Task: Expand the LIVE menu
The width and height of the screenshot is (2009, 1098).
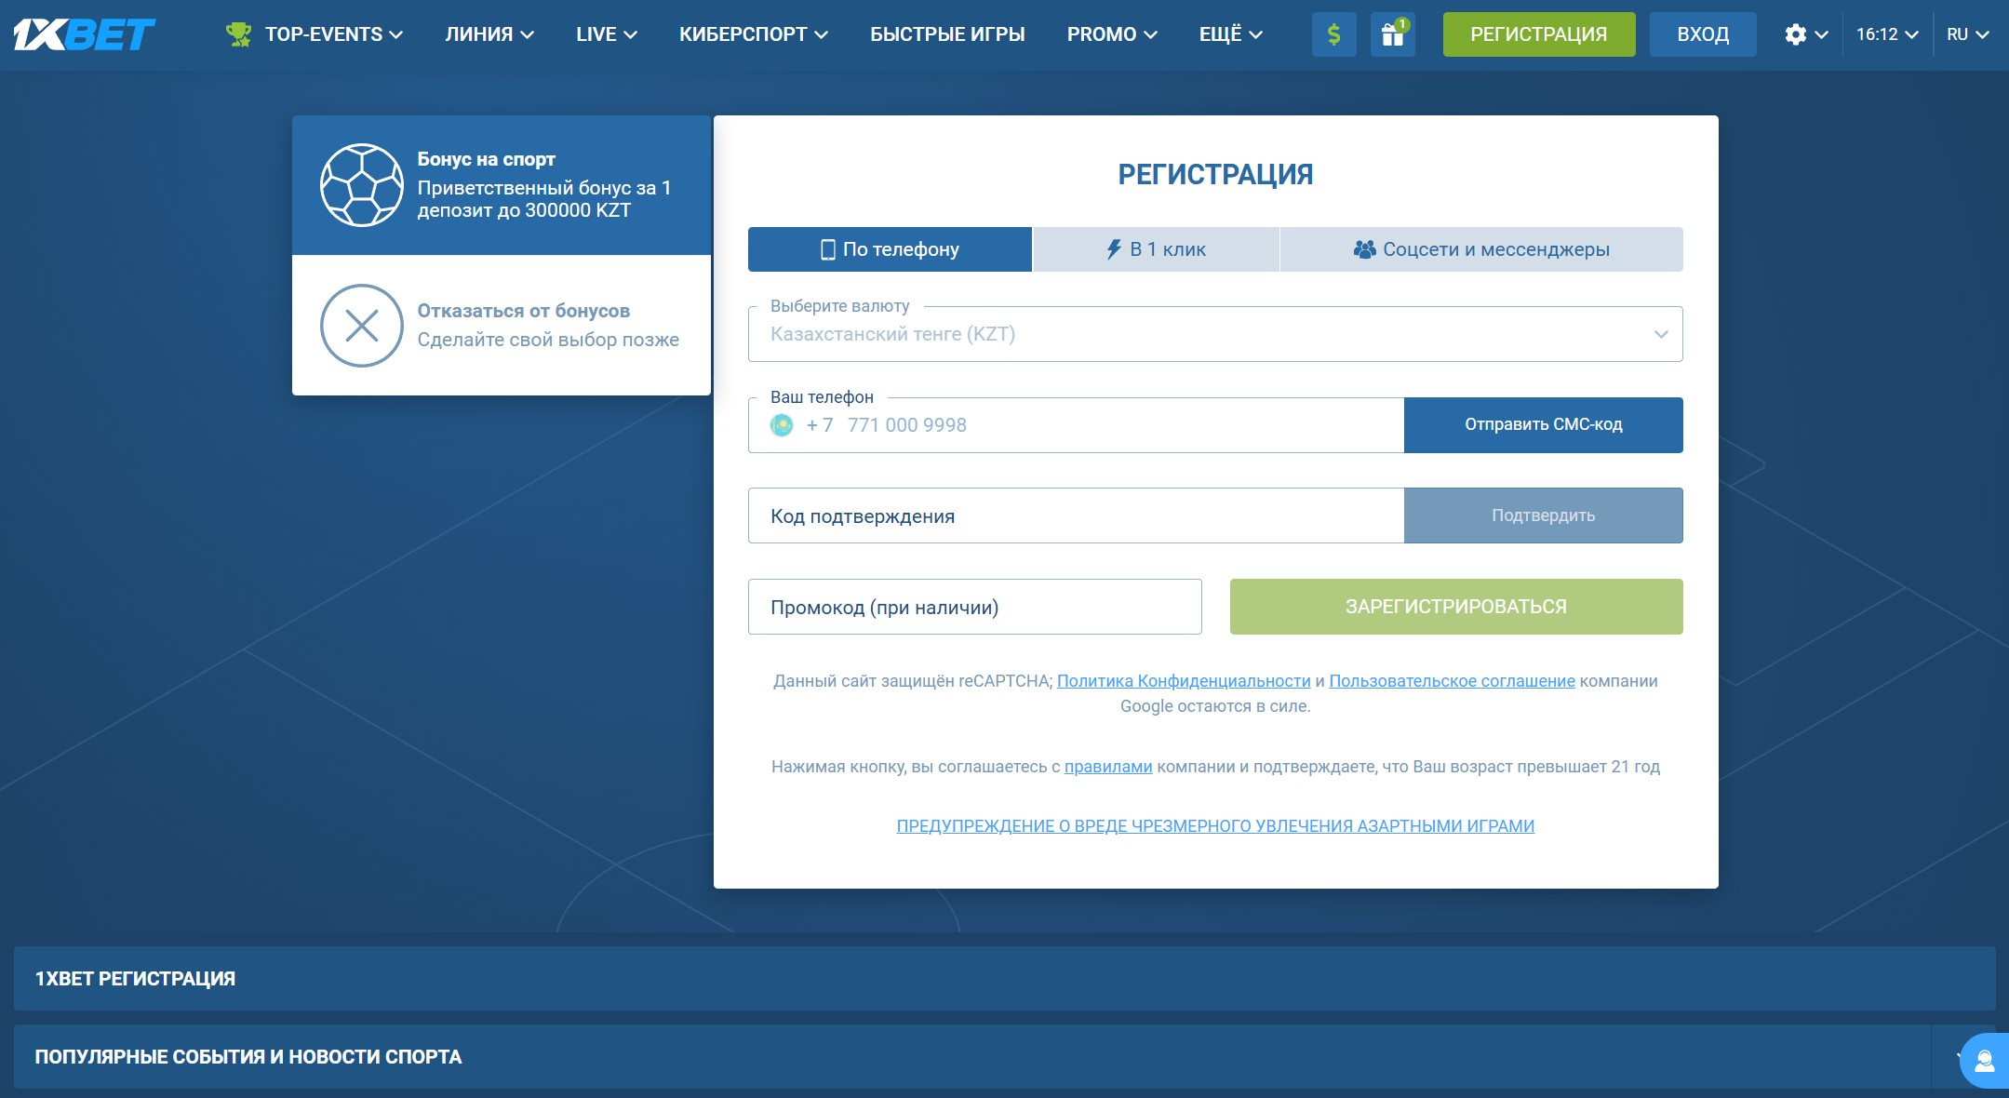Action: pos(606,34)
